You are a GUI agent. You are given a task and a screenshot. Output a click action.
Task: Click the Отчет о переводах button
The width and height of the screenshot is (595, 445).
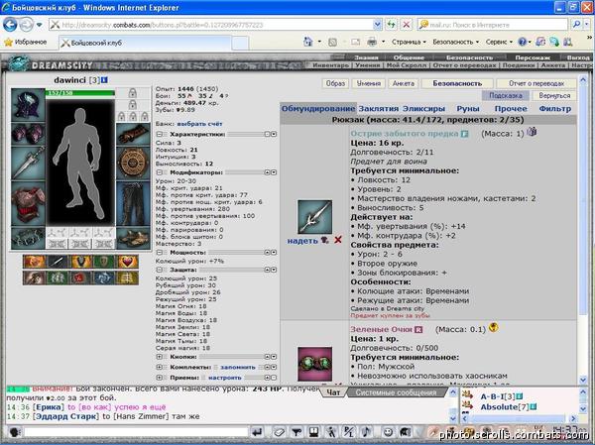coord(536,83)
